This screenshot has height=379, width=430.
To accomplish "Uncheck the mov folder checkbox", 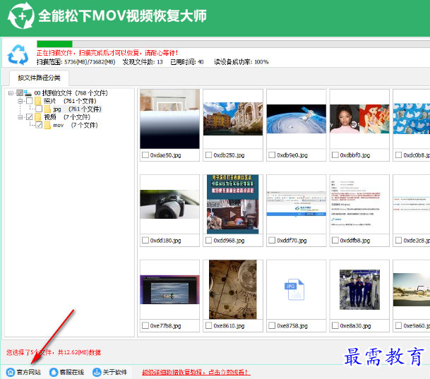I will click(39, 125).
